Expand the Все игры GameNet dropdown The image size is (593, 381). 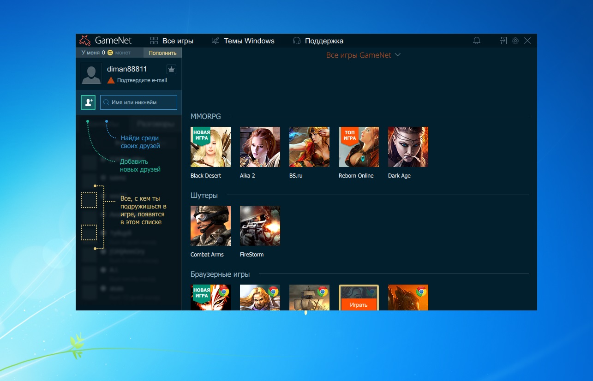[x=363, y=55]
